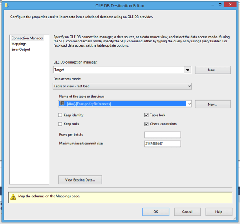Switch to the Mappings page

[19, 44]
